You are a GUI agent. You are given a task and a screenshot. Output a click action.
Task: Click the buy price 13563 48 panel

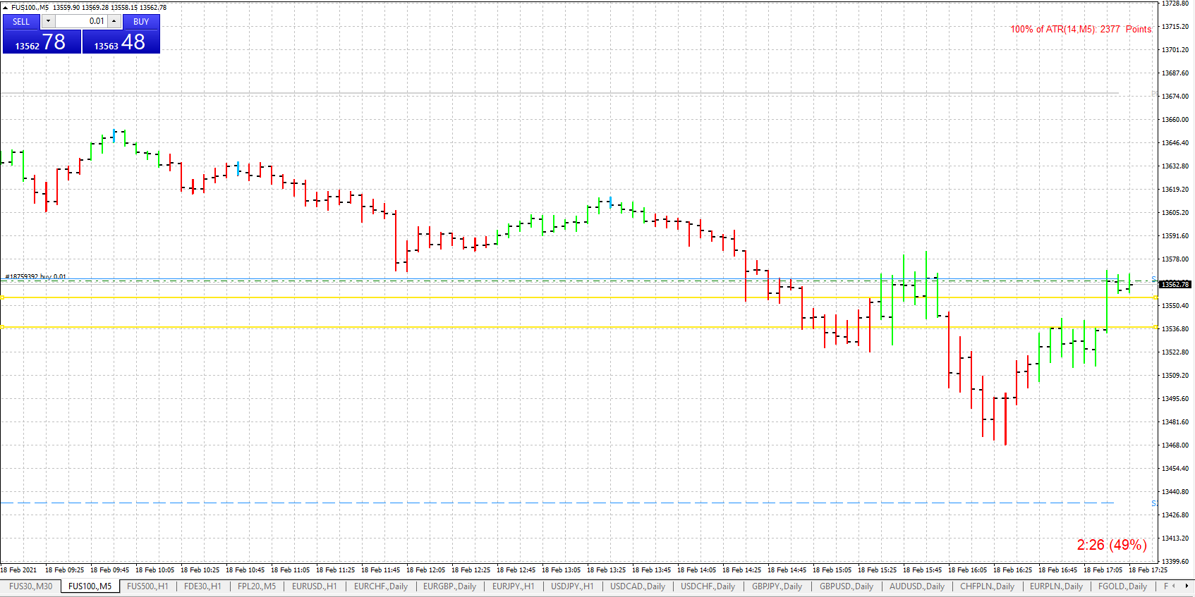click(x=121, y=42)
